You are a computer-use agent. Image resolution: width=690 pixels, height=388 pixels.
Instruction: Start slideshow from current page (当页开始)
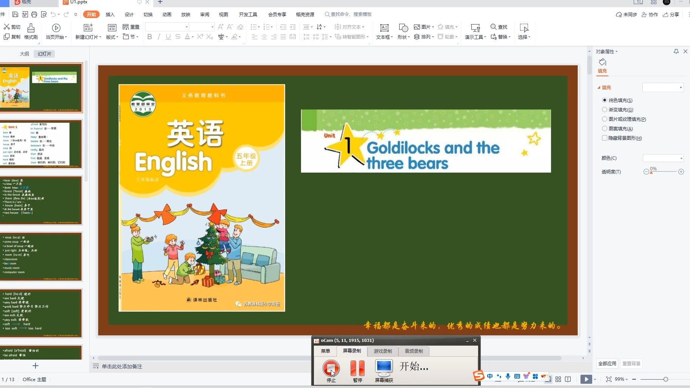(x=56, y=28)
